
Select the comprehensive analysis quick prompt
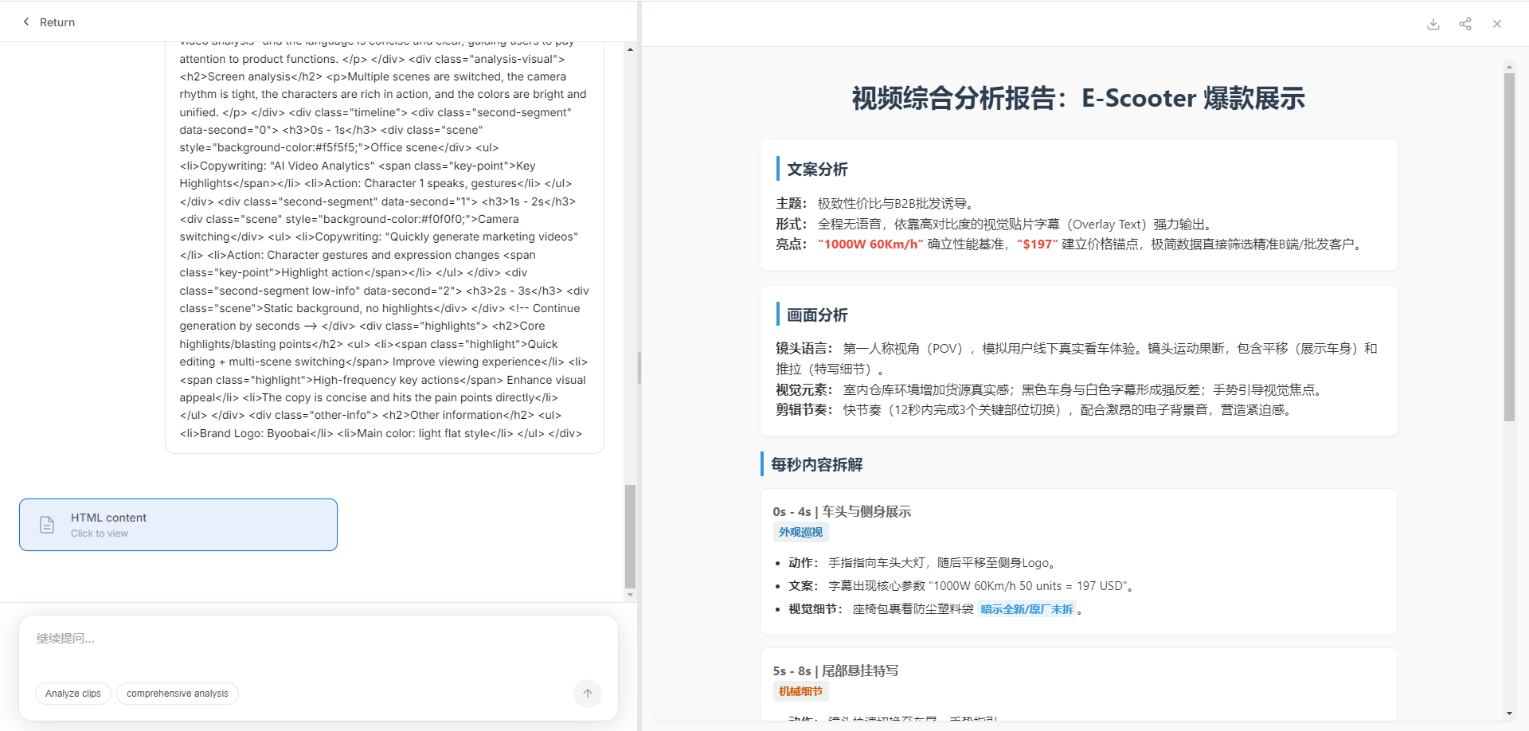point(177,694)
